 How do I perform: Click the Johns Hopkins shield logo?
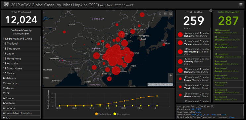coord(6,5)
